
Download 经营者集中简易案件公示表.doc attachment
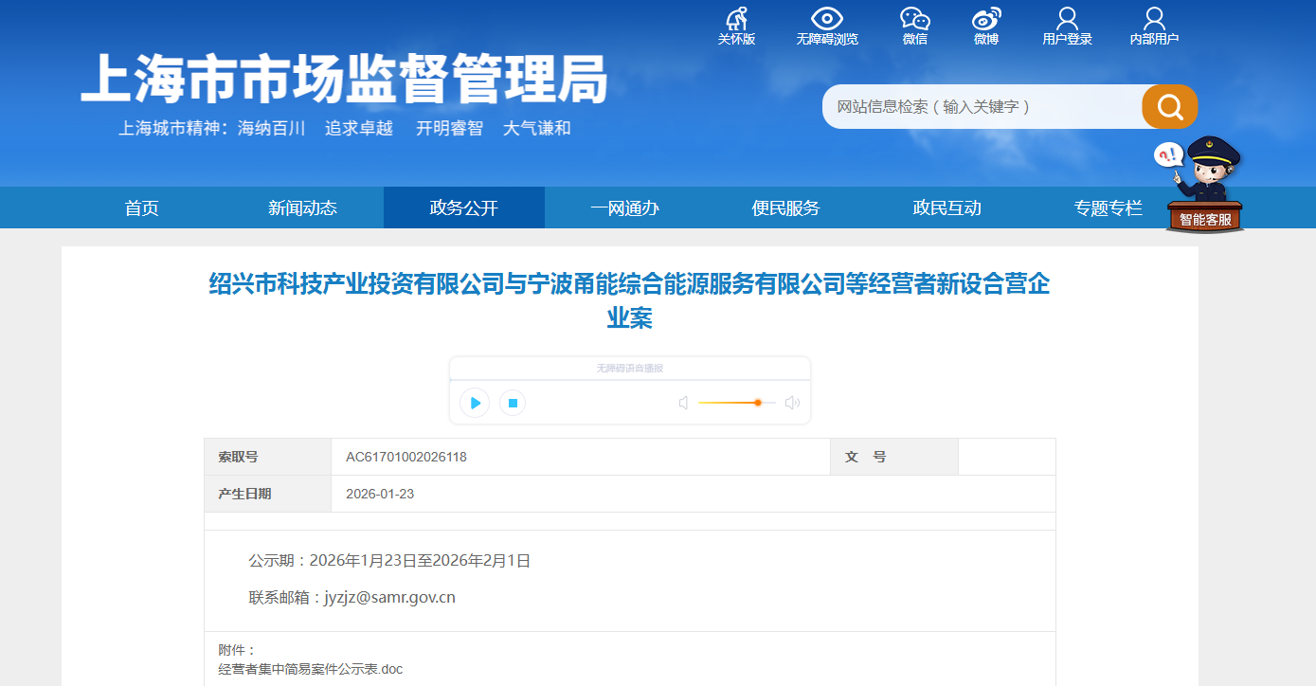[x=311, y=669]
